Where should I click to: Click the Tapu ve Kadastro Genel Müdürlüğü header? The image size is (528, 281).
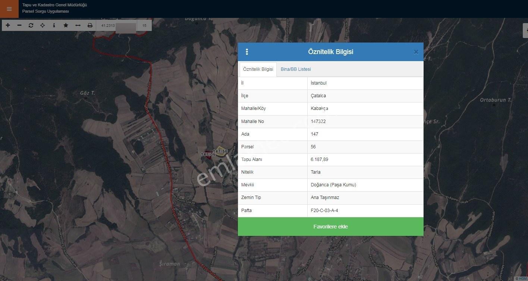click(54, 5)
